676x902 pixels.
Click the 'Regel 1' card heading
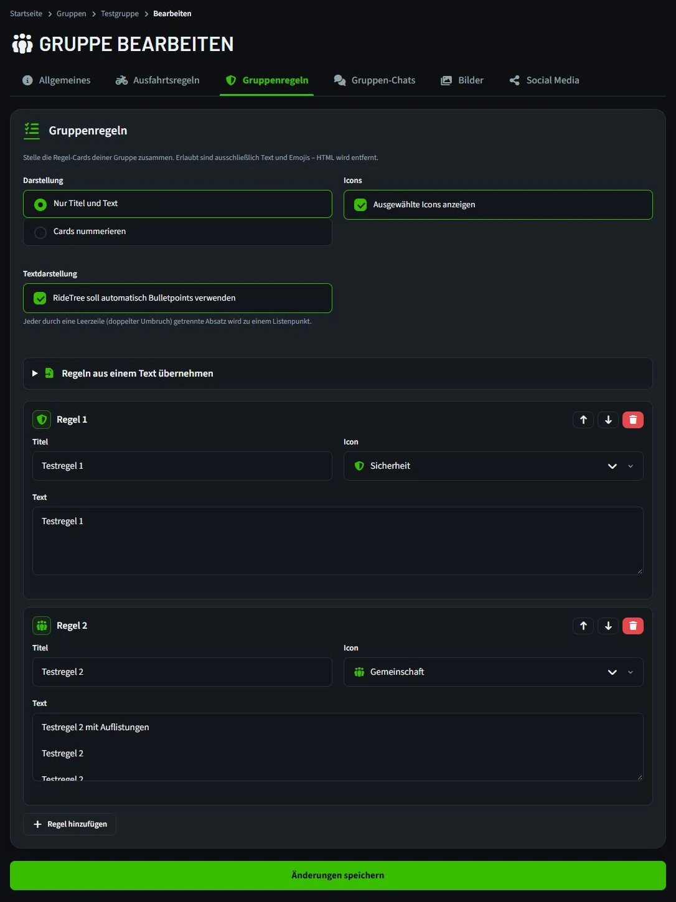pos(72,420)
